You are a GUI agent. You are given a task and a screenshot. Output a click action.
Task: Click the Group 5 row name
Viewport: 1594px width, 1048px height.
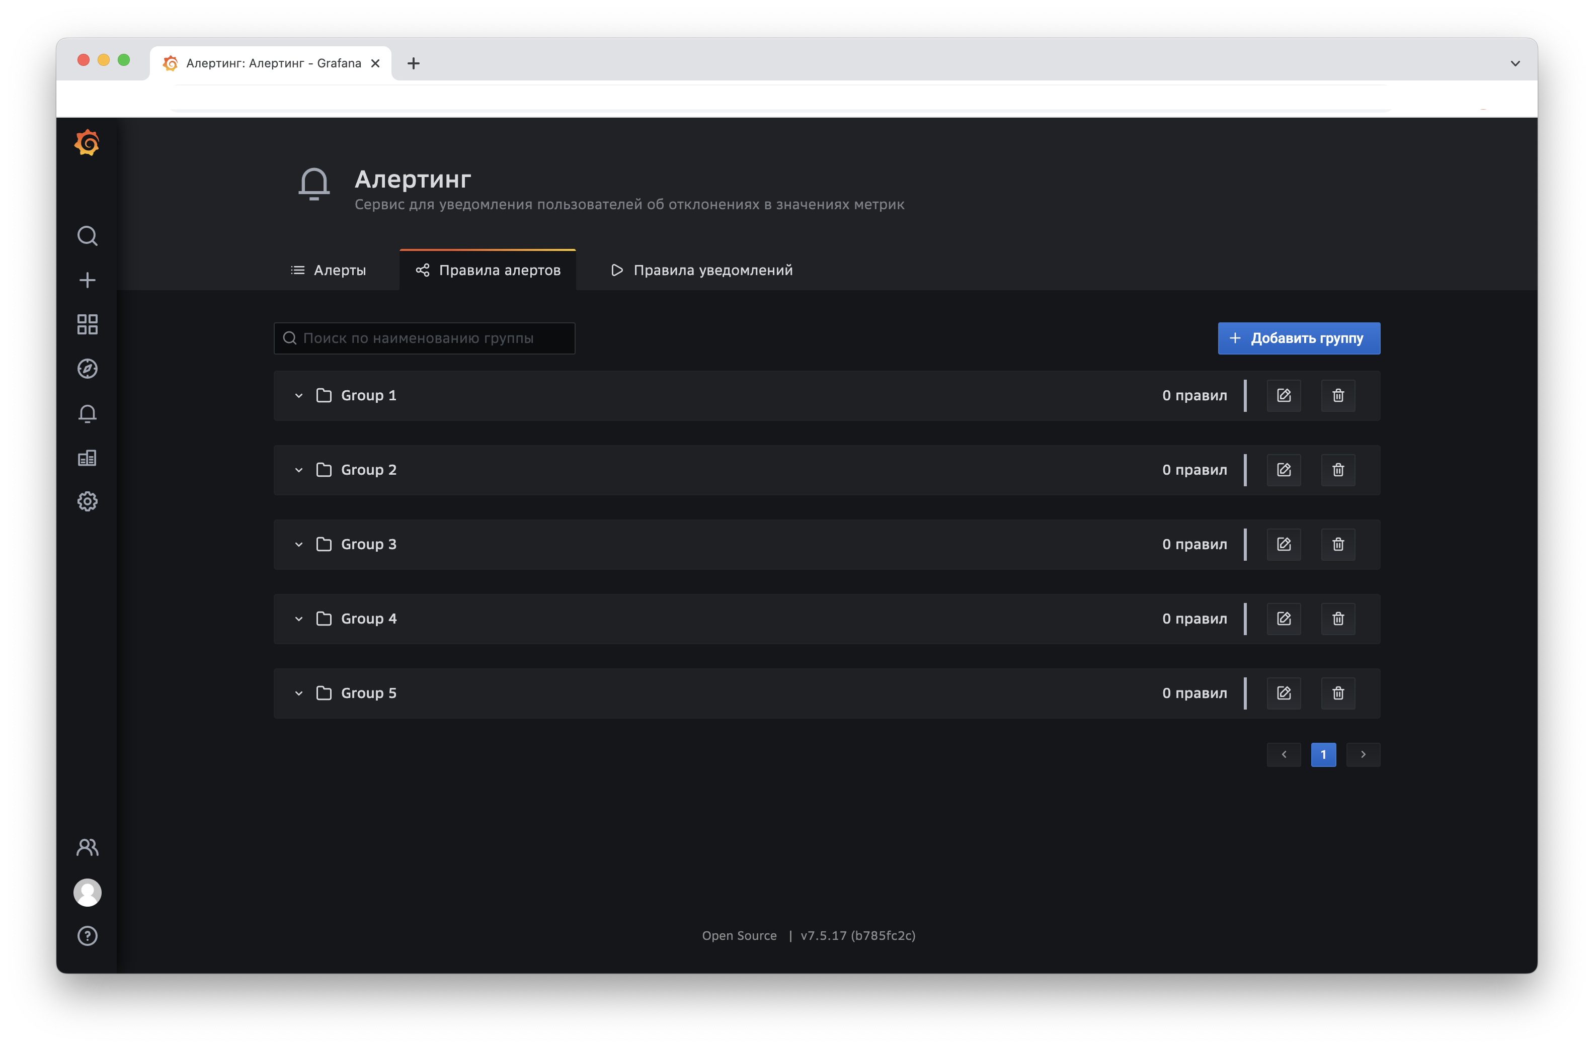click(368, 692)
